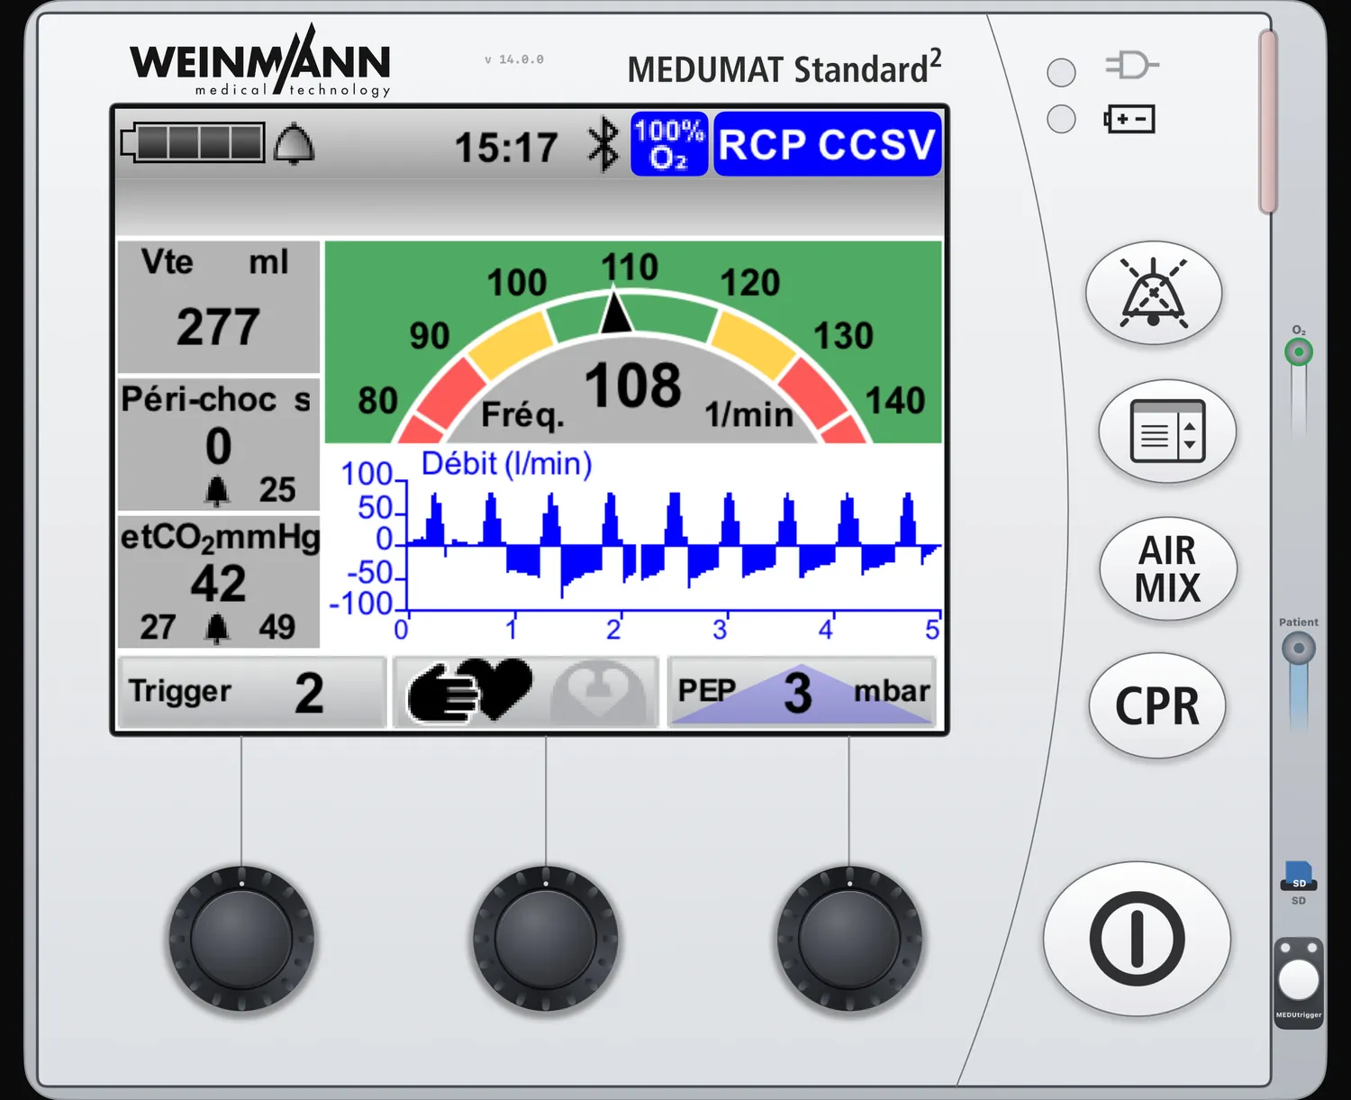The height and width of the screenshot is (1100, 1351).
Task: Click the Péri-choc timer panel
Action: 219,444
